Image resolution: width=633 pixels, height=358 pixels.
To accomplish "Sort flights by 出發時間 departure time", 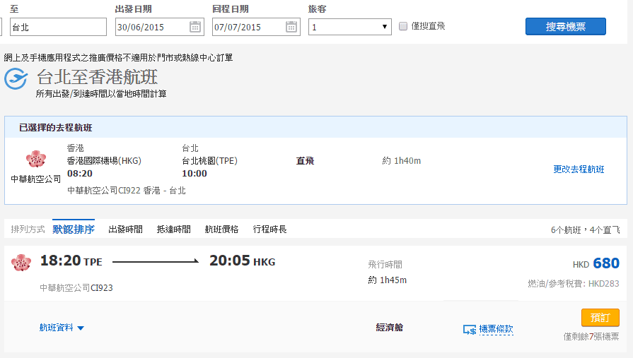I will (x=125, y=229).
